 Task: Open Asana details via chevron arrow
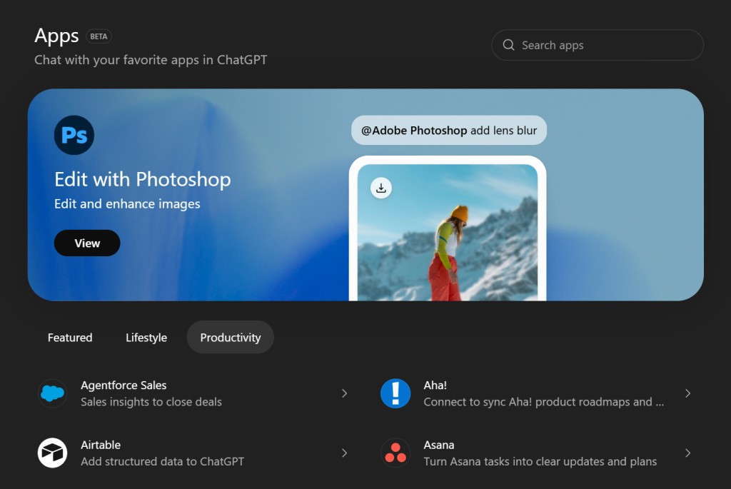point(687,453)
